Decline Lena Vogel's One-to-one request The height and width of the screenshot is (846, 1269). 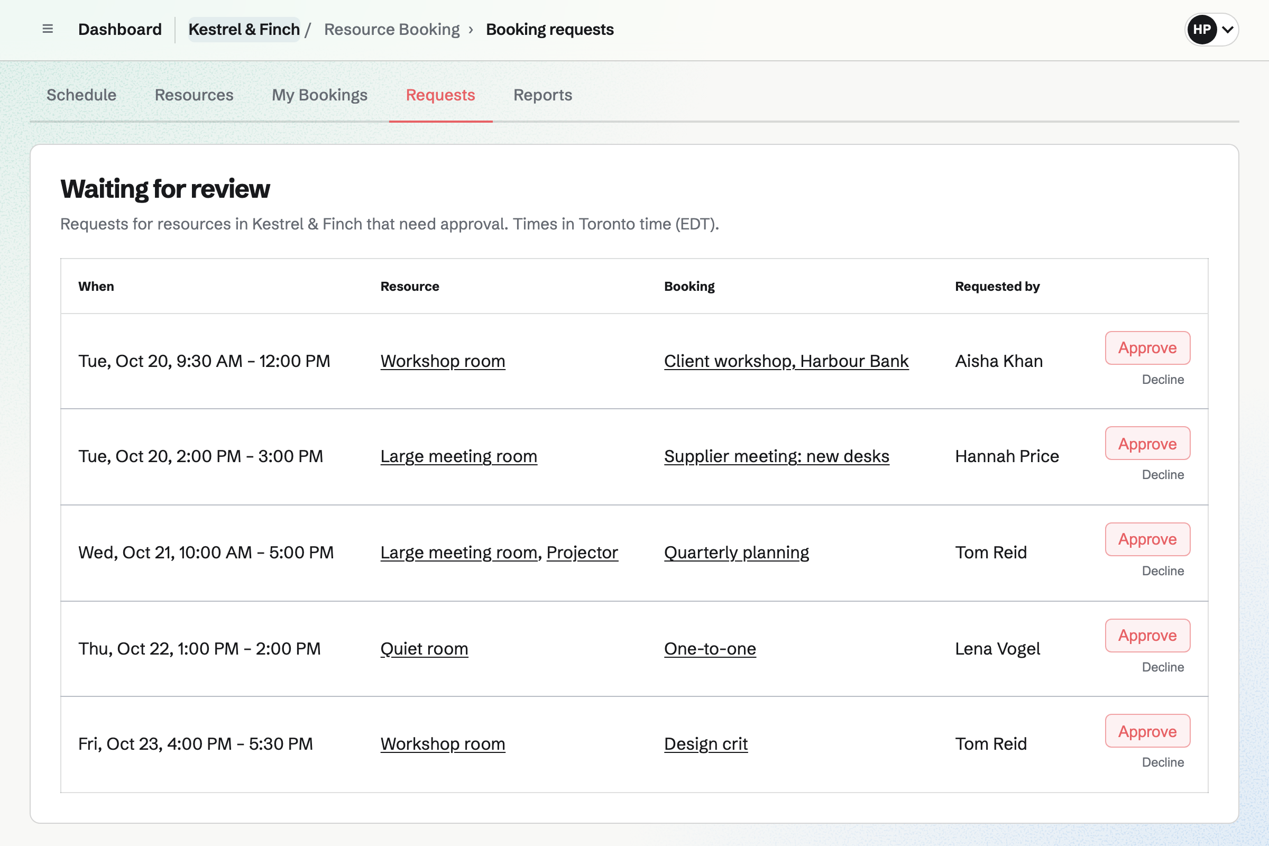[x=1163, y=667]
